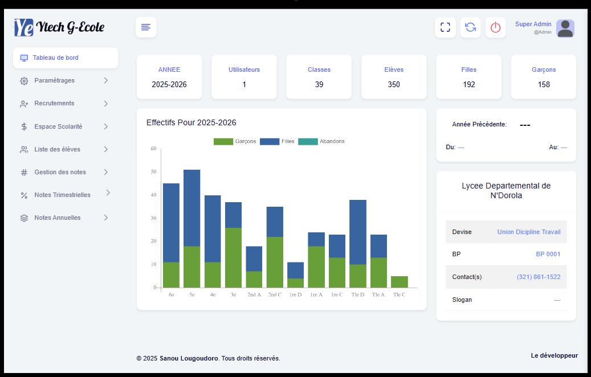Click the Tle D bar in chart
Image resolution: width=591 pixels, height=377 pixels.
coord(358,245)
